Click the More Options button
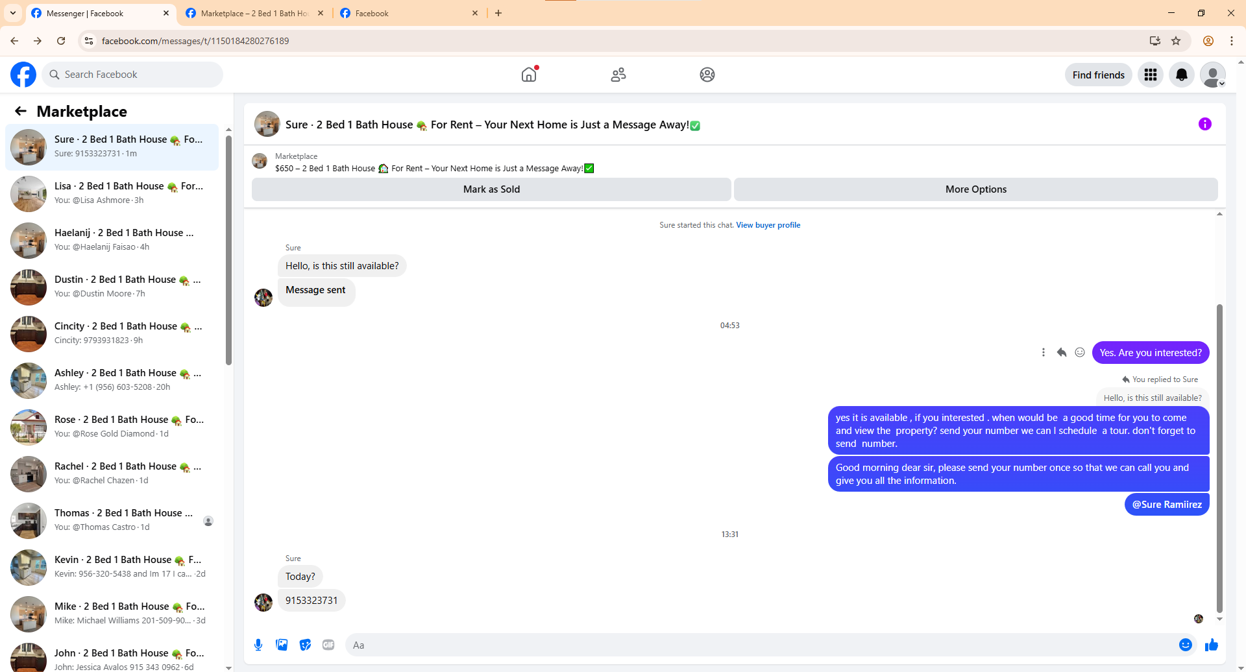Viewport: 1246px width, 672px height. pyautogui.click(x=976, y=189)
